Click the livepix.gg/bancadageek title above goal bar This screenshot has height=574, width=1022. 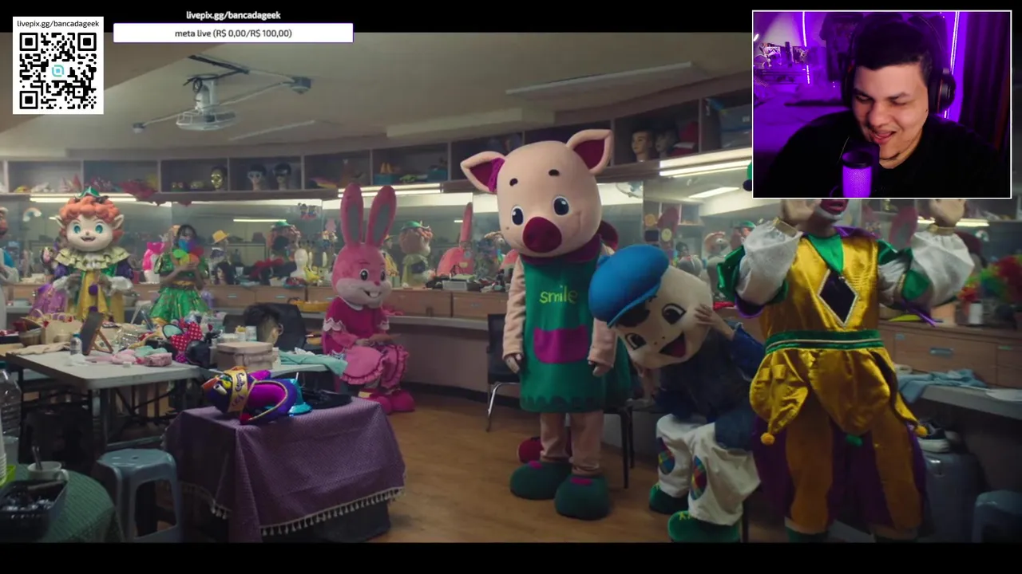coord(233,15)
